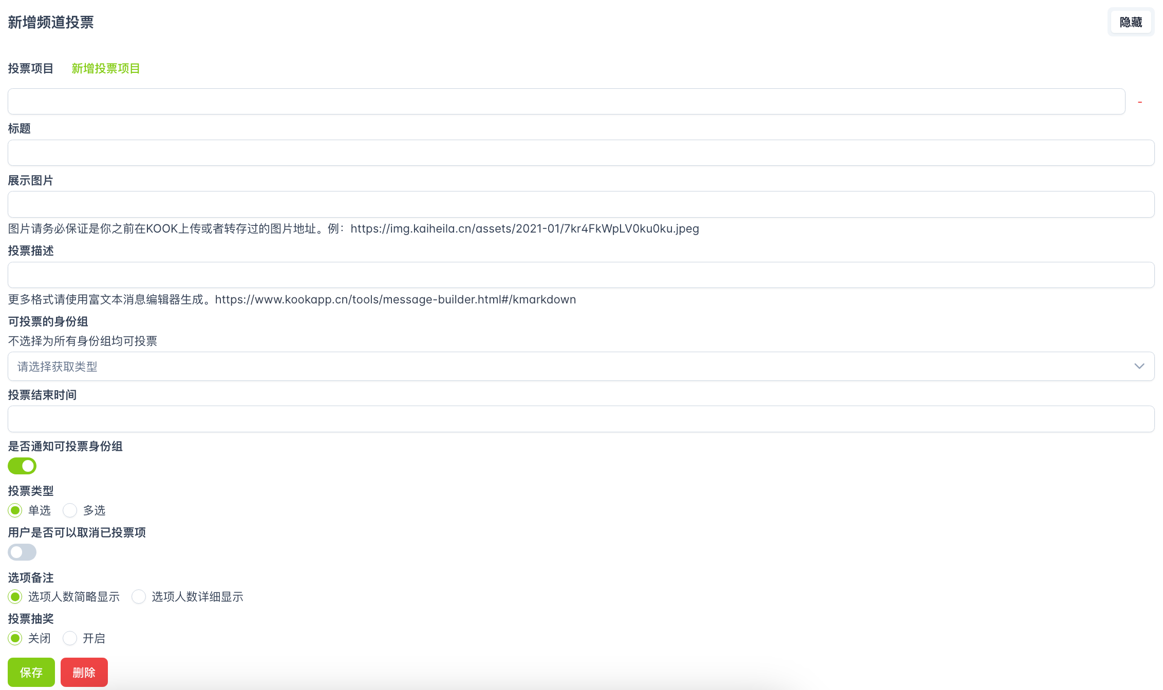Click the 投票结束时间 input field
The image size is (1163, 690).
click(x=580, y=419)
